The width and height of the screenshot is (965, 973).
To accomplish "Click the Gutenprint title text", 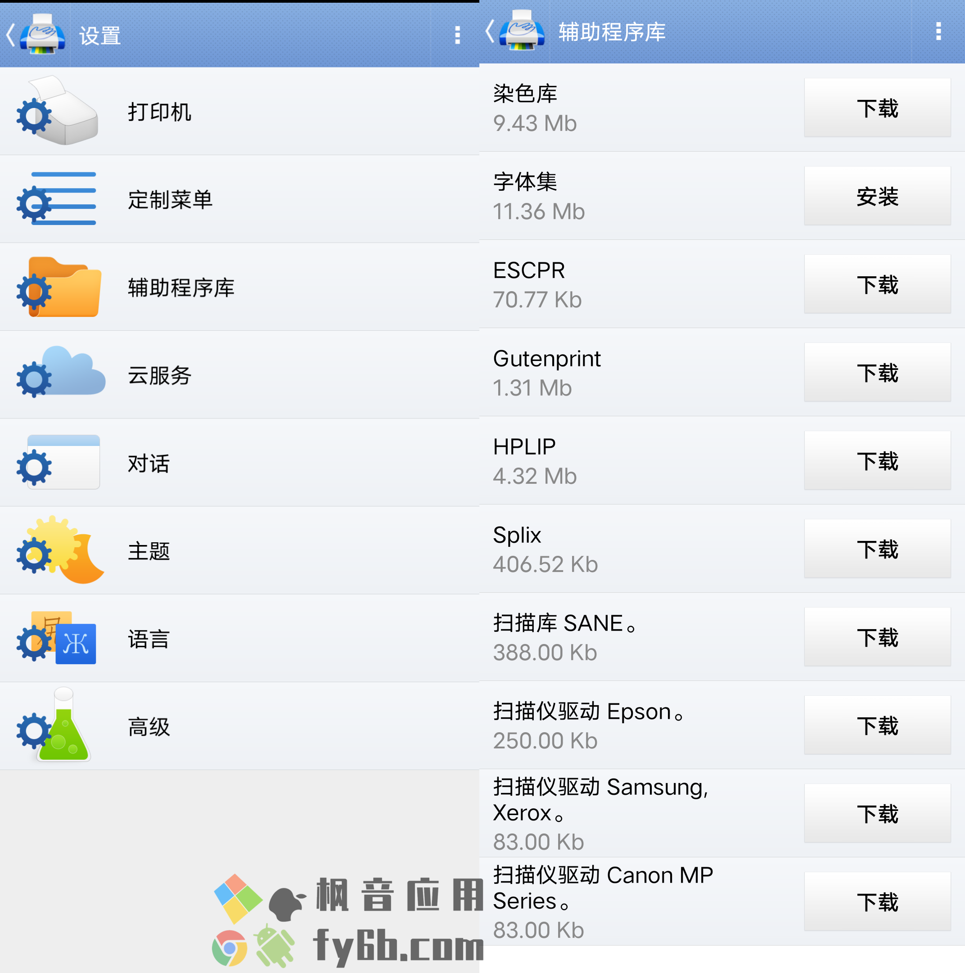I will point(546,359).
